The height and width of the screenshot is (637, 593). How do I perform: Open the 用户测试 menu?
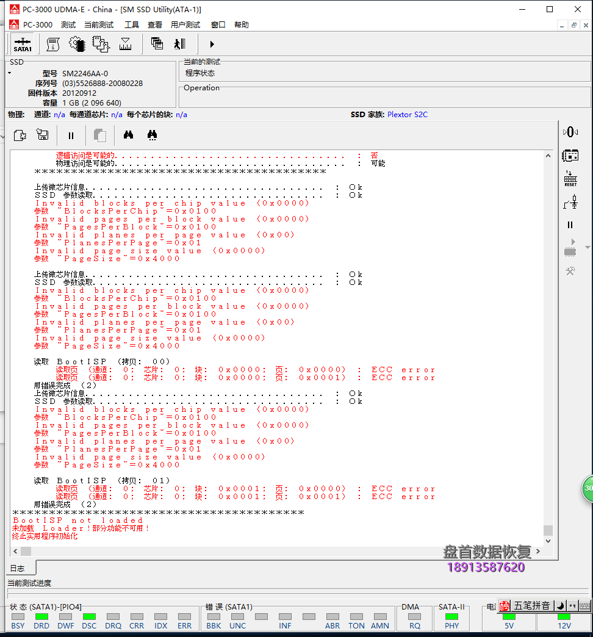[x=185, y=25]
